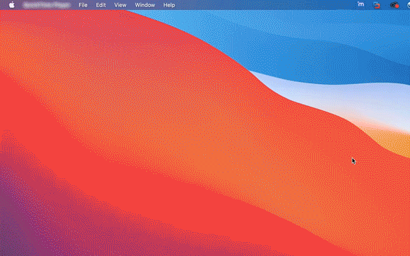
Task: Click the cloud icon with red dot
Action: click(395, 5)
